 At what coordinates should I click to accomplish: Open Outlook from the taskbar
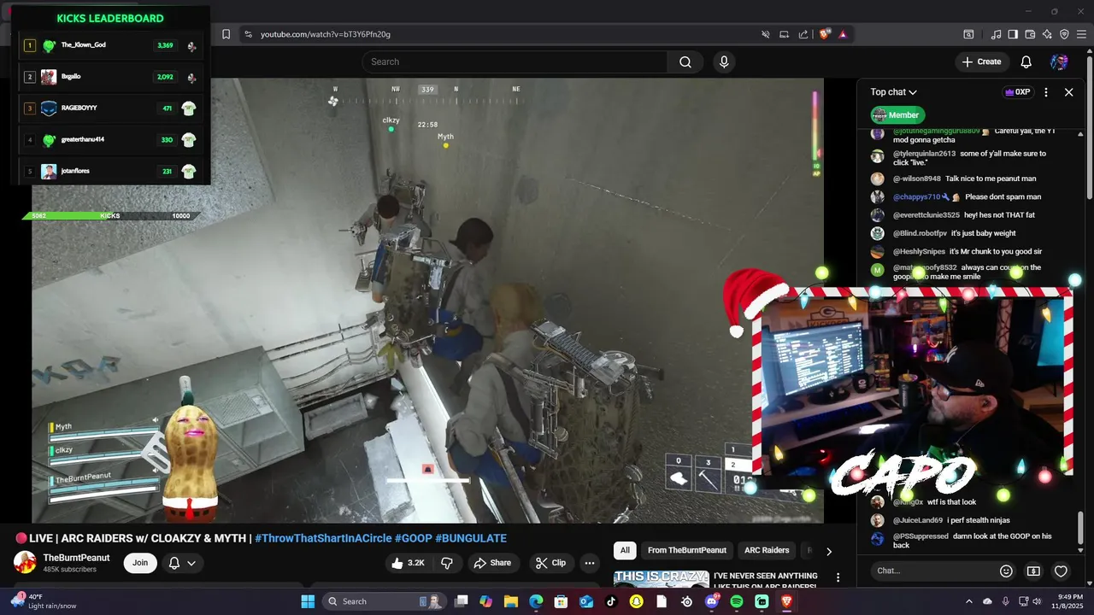[586, 601]
